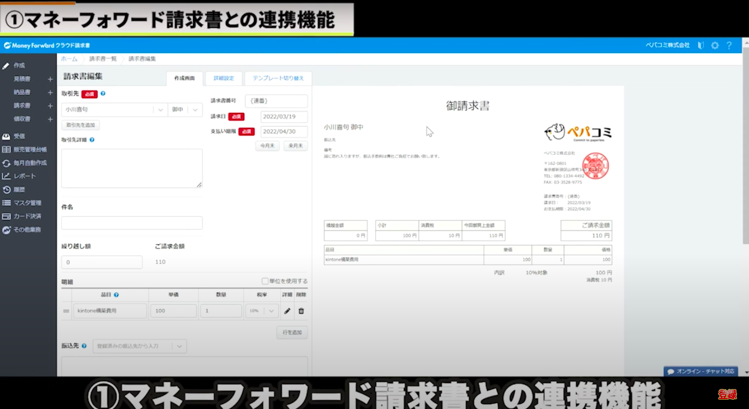Viewport: 749px width, 409px height.
Task: Open settings gear icon in top bar
Action: pos(715,46)
